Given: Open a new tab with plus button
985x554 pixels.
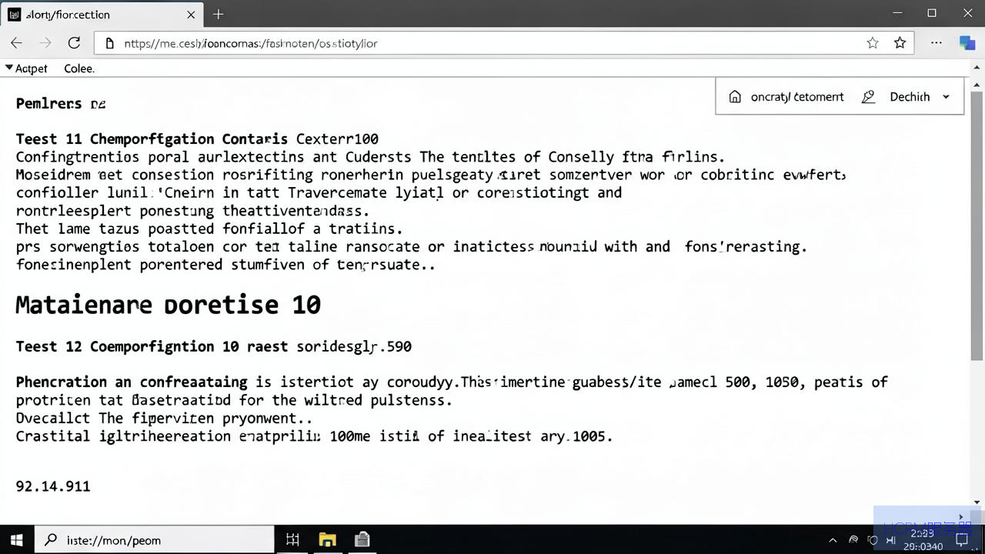Looking at the screenshot, I should [219, 14].
